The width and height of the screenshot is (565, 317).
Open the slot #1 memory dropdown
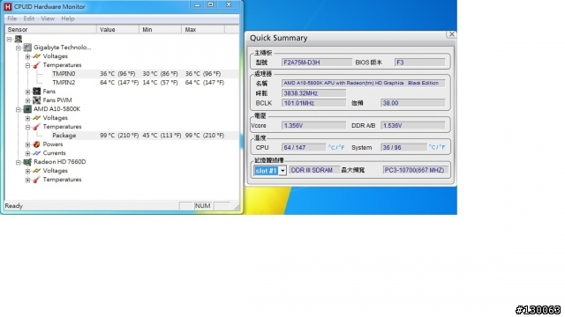tap(282, 171)
